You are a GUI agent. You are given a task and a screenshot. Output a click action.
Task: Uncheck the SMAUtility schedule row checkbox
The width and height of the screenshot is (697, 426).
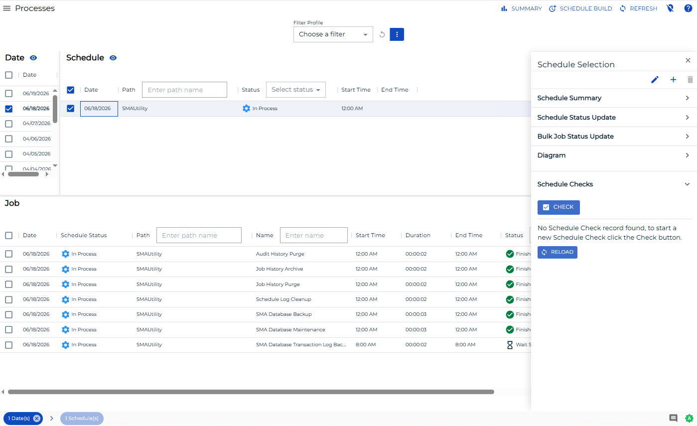coord(71,109)
